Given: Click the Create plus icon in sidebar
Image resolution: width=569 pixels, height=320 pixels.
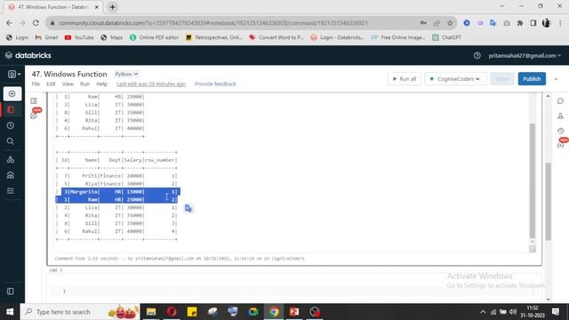Looking at the screenshot, I should tap(12, 94).
